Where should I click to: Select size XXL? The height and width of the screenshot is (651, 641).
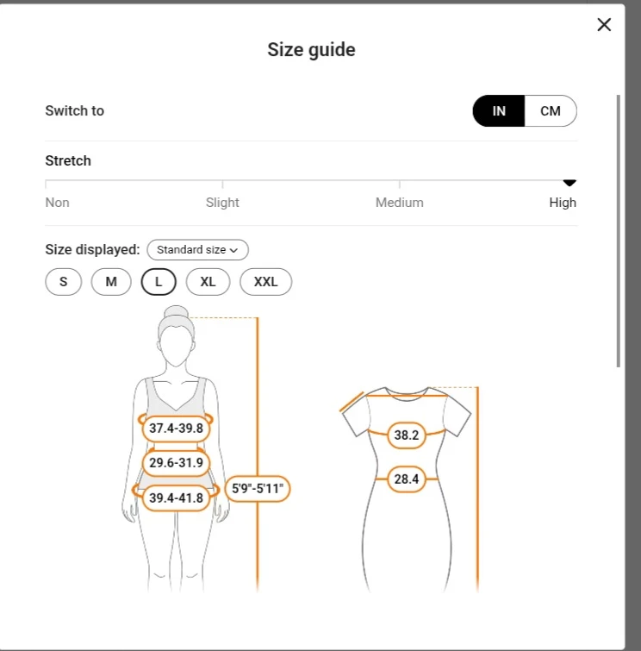(x=265, y=282)
